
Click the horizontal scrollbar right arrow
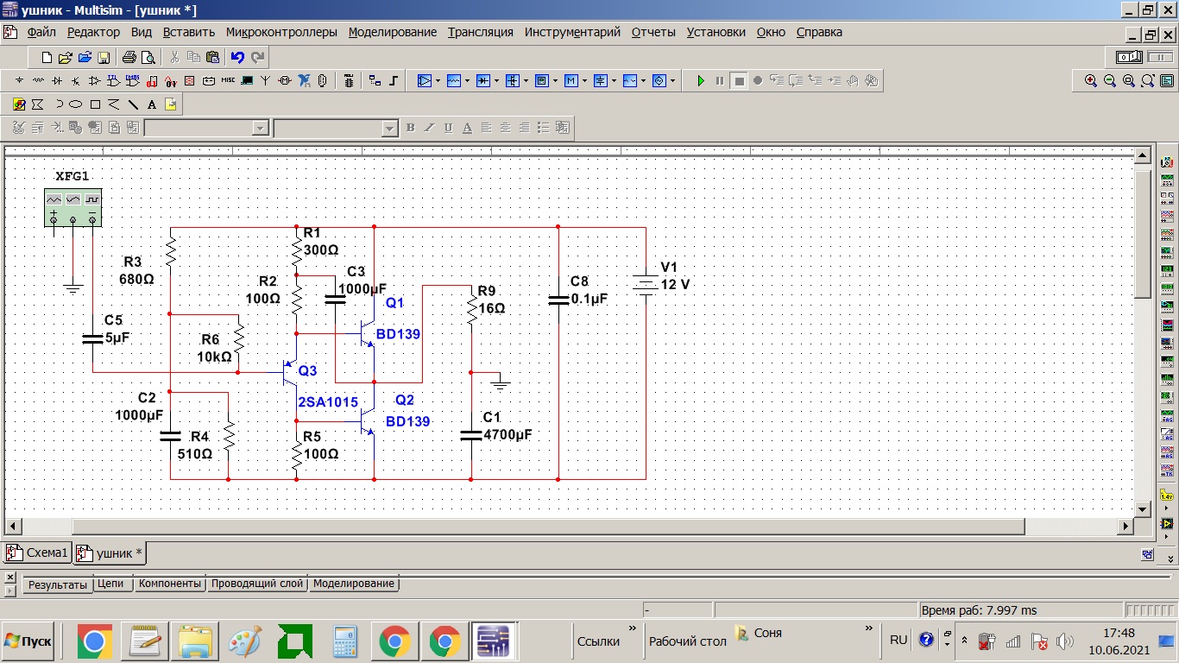[x=1125, y=526]
